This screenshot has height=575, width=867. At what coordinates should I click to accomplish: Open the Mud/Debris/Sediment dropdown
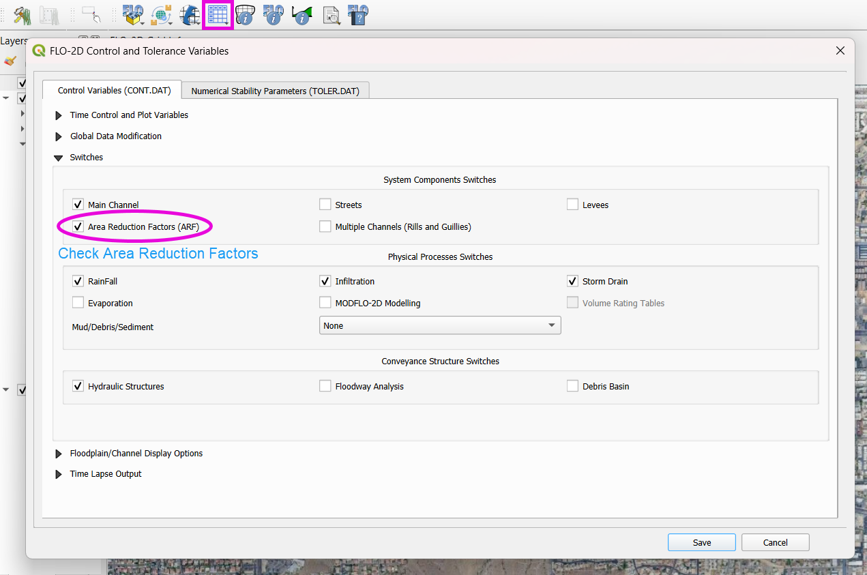[440, 326]
